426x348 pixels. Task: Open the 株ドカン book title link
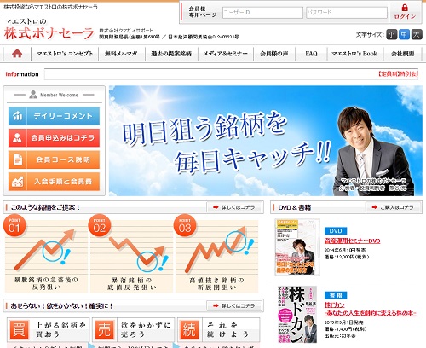click(x=335, y=305)
